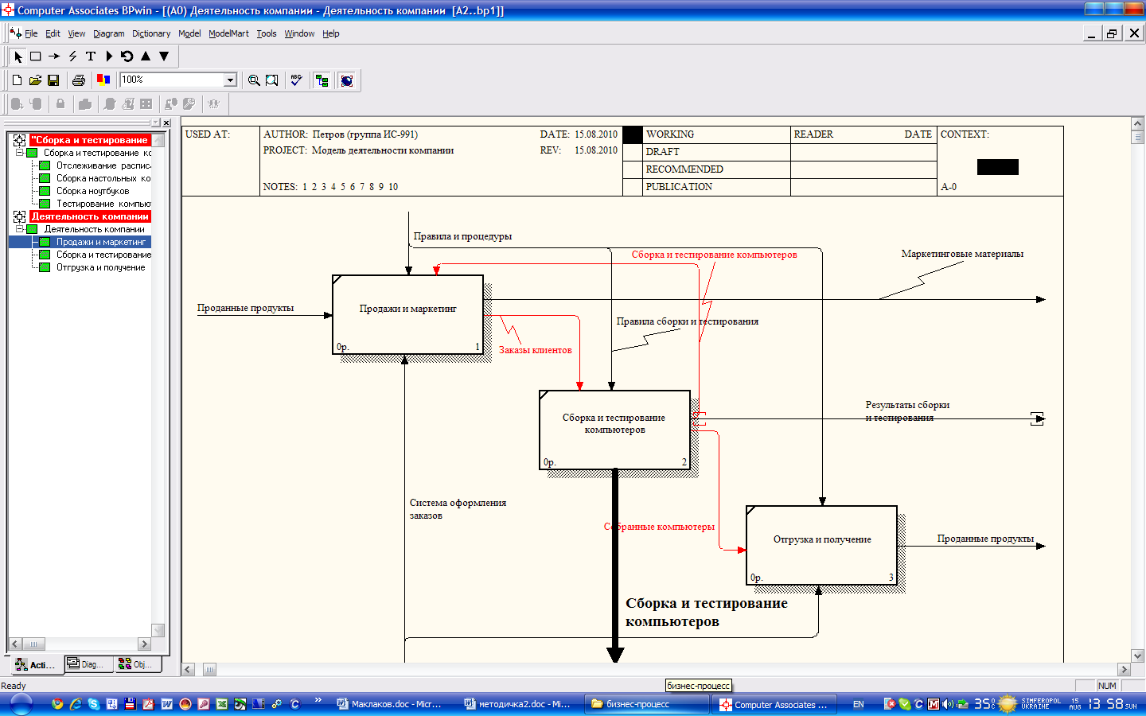Open the zoom percentage dropdown
Image resolution: width=1146 pixels, height=716 pixels.
pyautogui.click(x=230, y=80)
